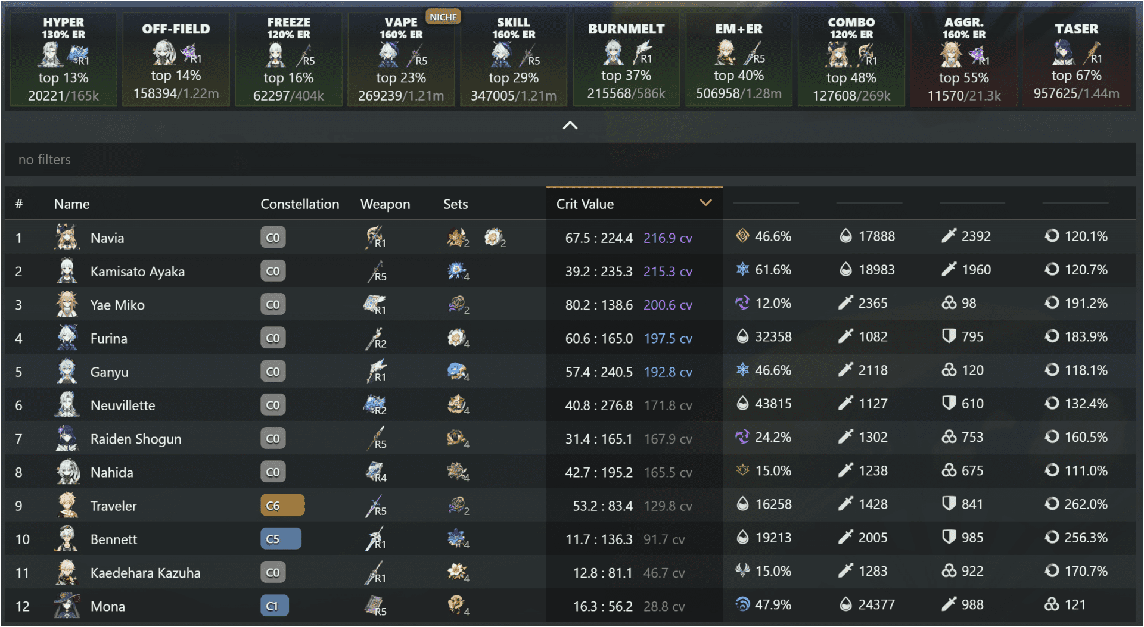
Task: Open the HYPER 130% ER ranking card
Action: (x=63, y=60)
